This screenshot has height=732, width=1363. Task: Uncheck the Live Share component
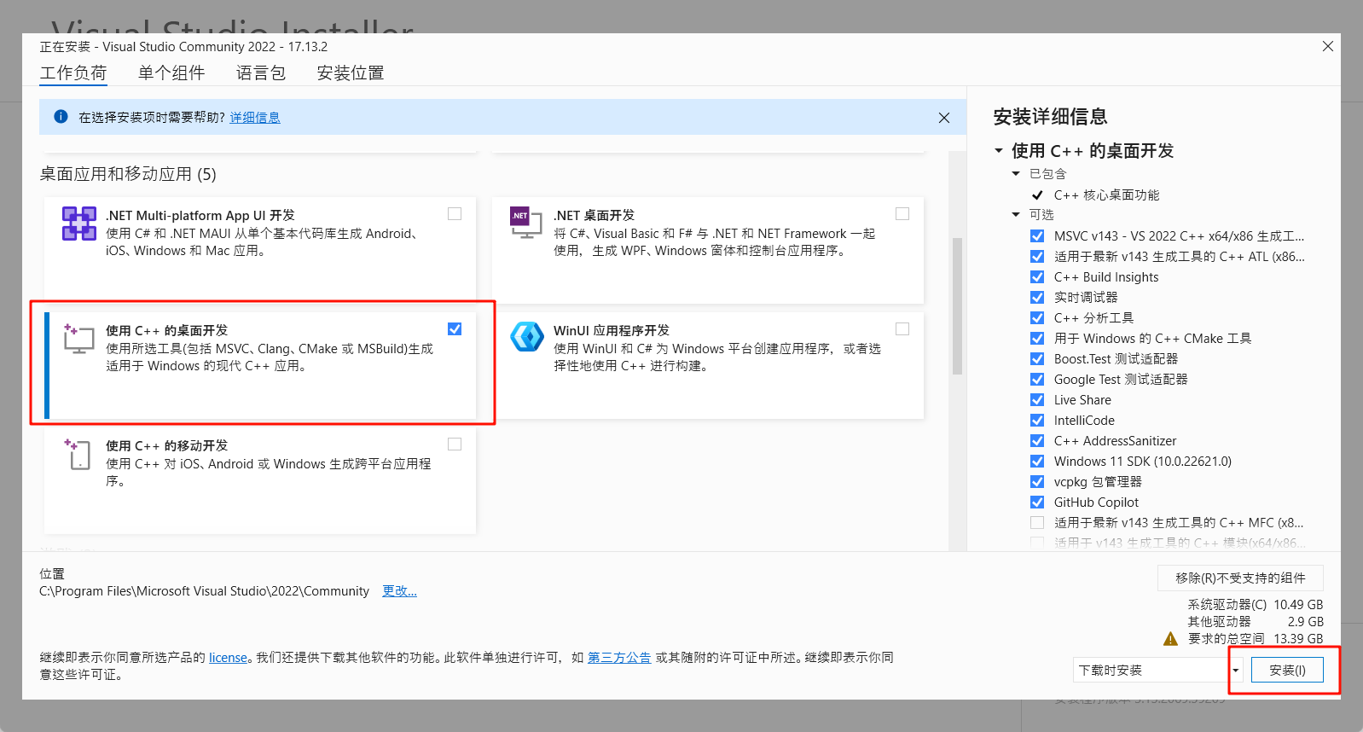point(1037,400)
